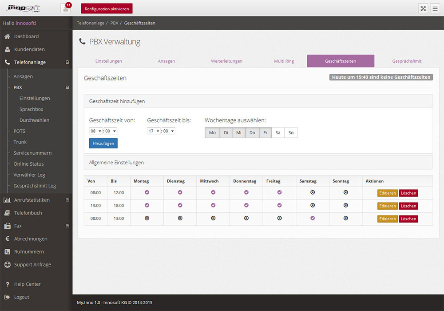Select the Geschäftszeiten tab

point(341,61)
